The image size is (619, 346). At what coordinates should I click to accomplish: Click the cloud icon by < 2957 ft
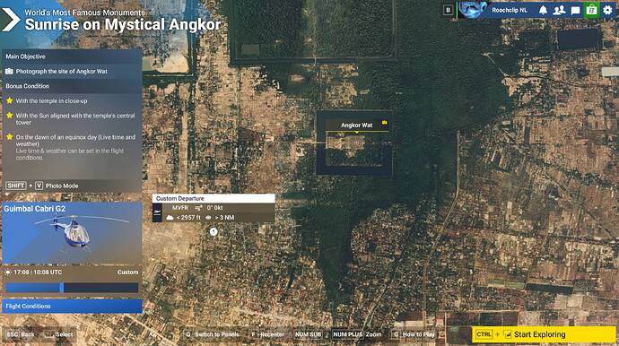click(x=170, y=218)
